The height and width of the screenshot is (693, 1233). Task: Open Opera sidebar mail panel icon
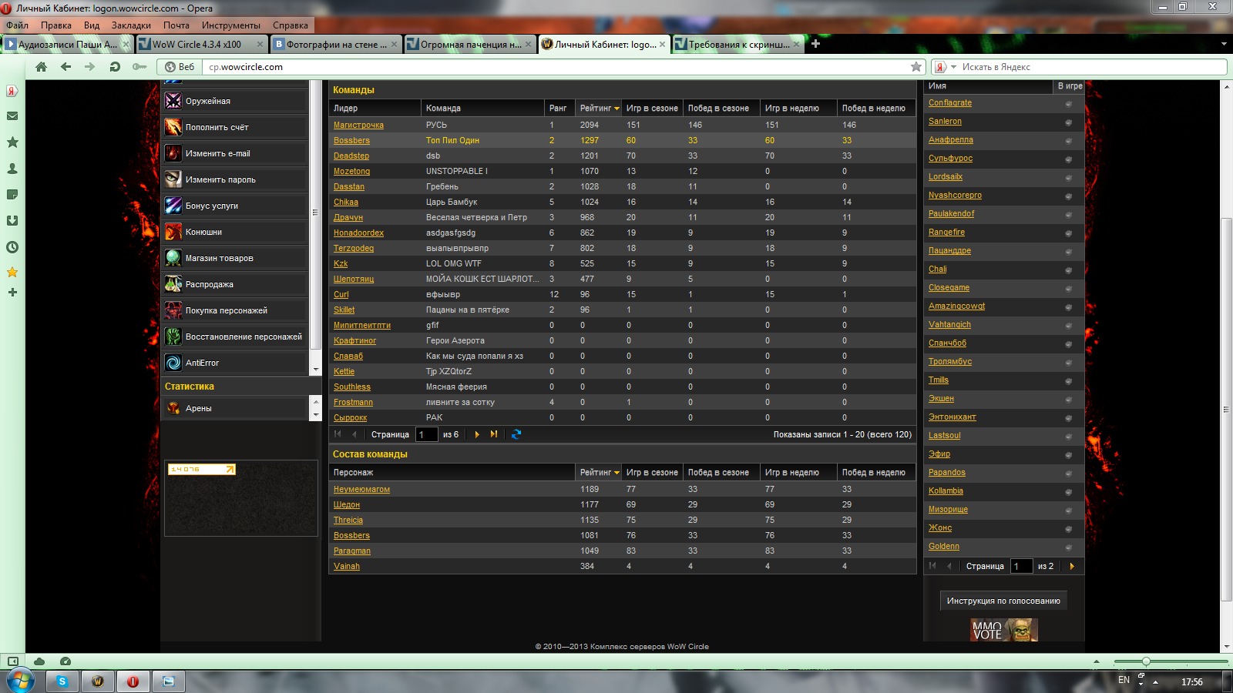point(12,116)
